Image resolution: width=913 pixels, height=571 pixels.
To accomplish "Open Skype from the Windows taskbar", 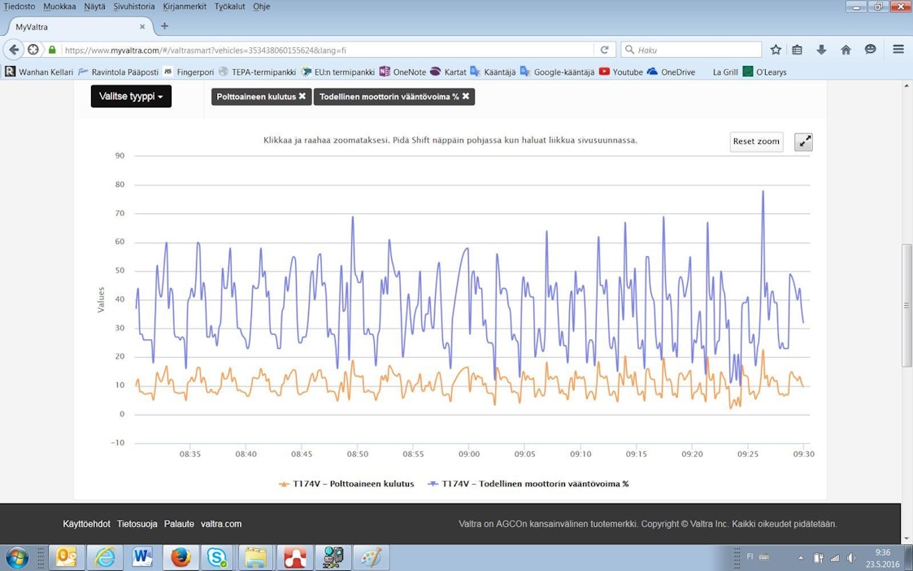I will [x=217, y=557].
